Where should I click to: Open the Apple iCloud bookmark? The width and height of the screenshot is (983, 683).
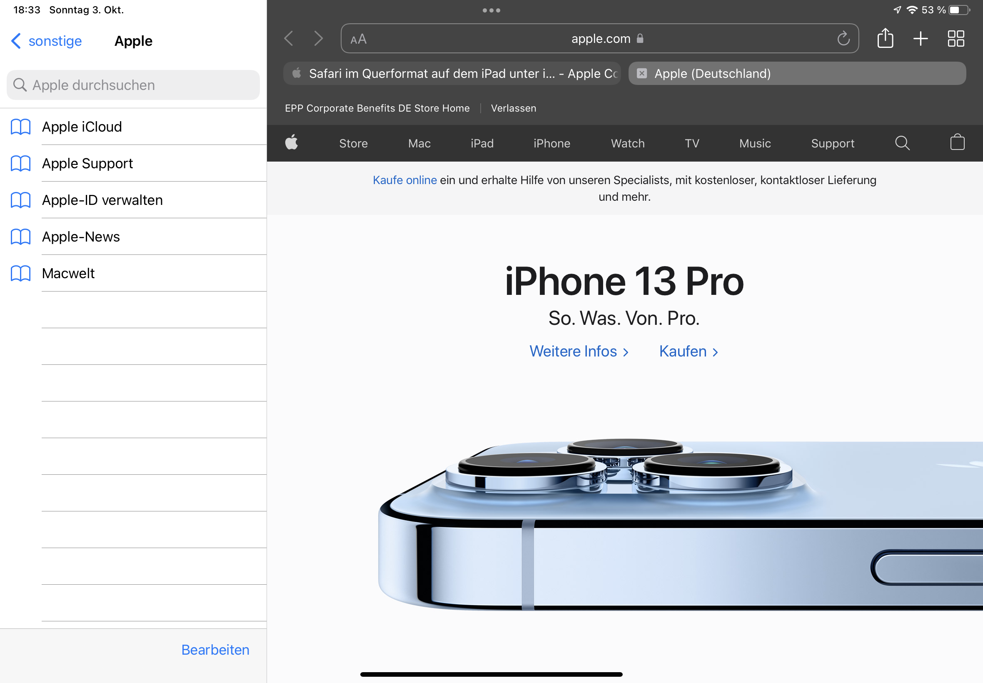82,127
